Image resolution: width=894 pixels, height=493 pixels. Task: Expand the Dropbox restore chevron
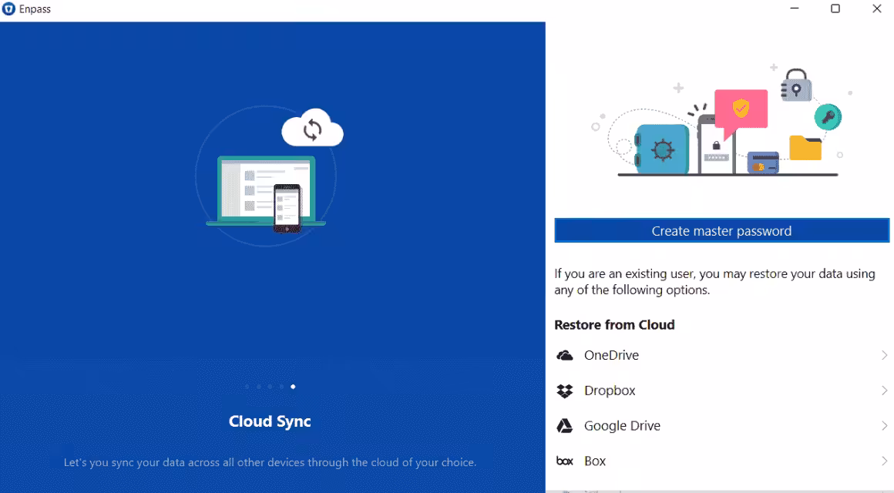tap(884, 391)
